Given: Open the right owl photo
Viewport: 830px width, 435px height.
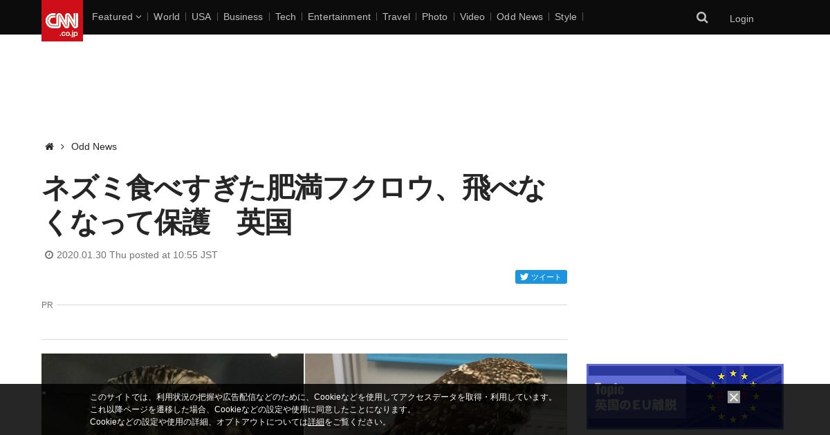Looking at the screenshot, I should (x=436, y=394).
